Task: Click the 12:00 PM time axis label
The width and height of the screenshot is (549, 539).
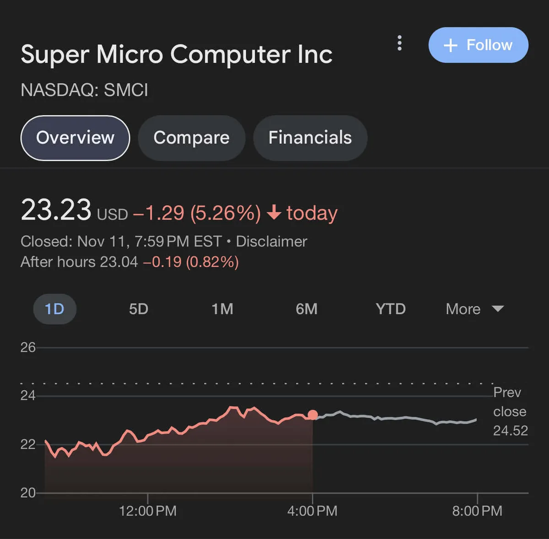Action: [148, 511]
